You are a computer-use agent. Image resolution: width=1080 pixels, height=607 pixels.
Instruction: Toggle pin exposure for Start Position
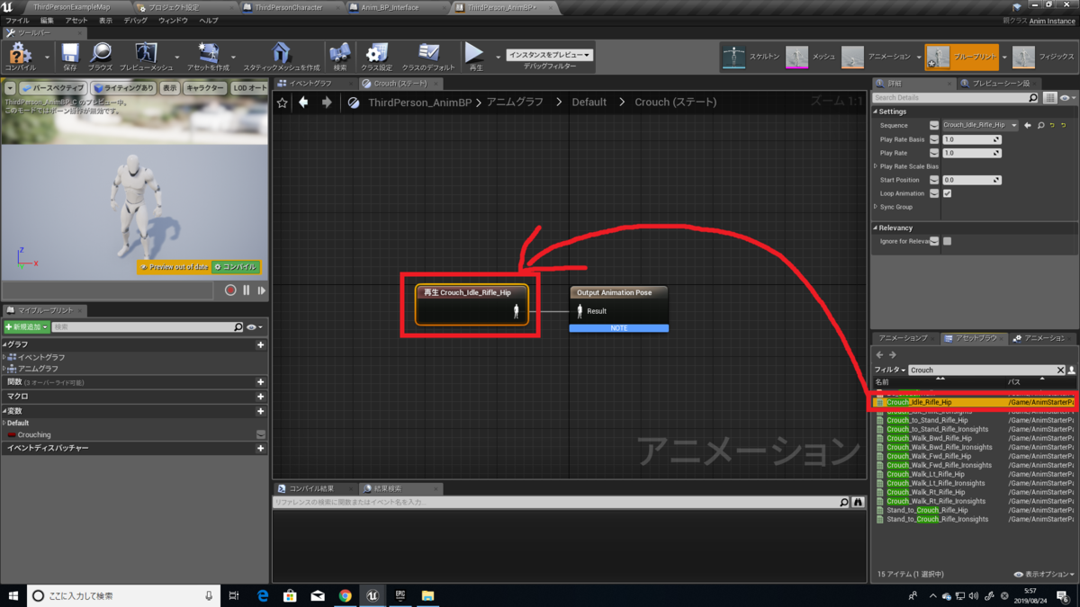(934, 180)
